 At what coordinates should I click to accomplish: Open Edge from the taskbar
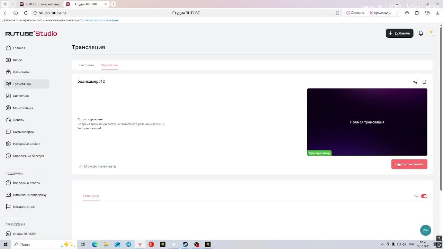(x=95, y=245)
